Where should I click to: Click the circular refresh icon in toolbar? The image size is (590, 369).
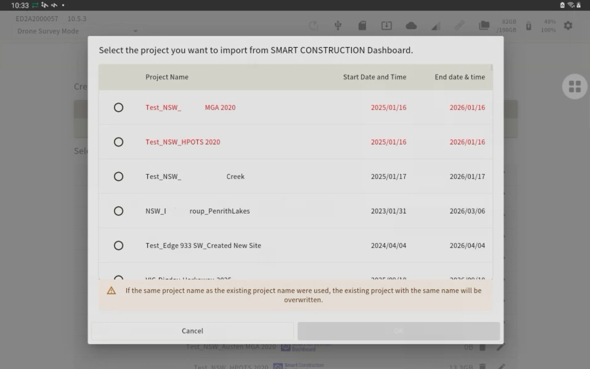(x=314, y=26)
